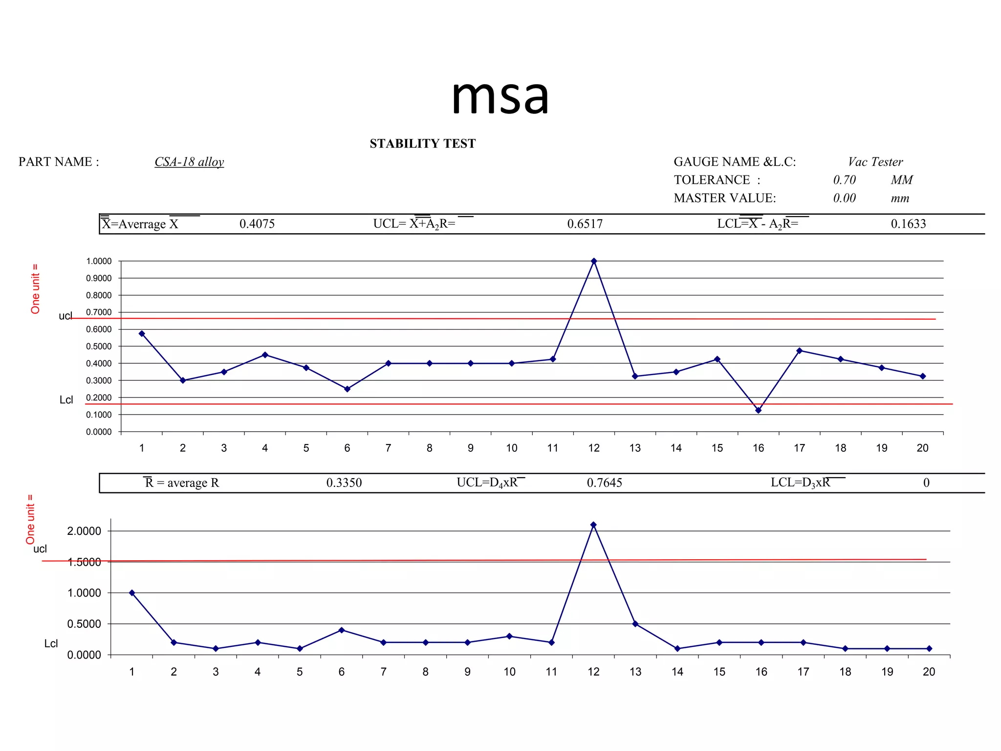1001x751 pixels.
Task: Click the 0.7645 range UCL value
Action: tap(604, 483)
